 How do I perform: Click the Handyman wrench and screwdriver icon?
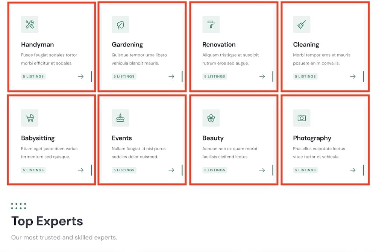point(29,24)
